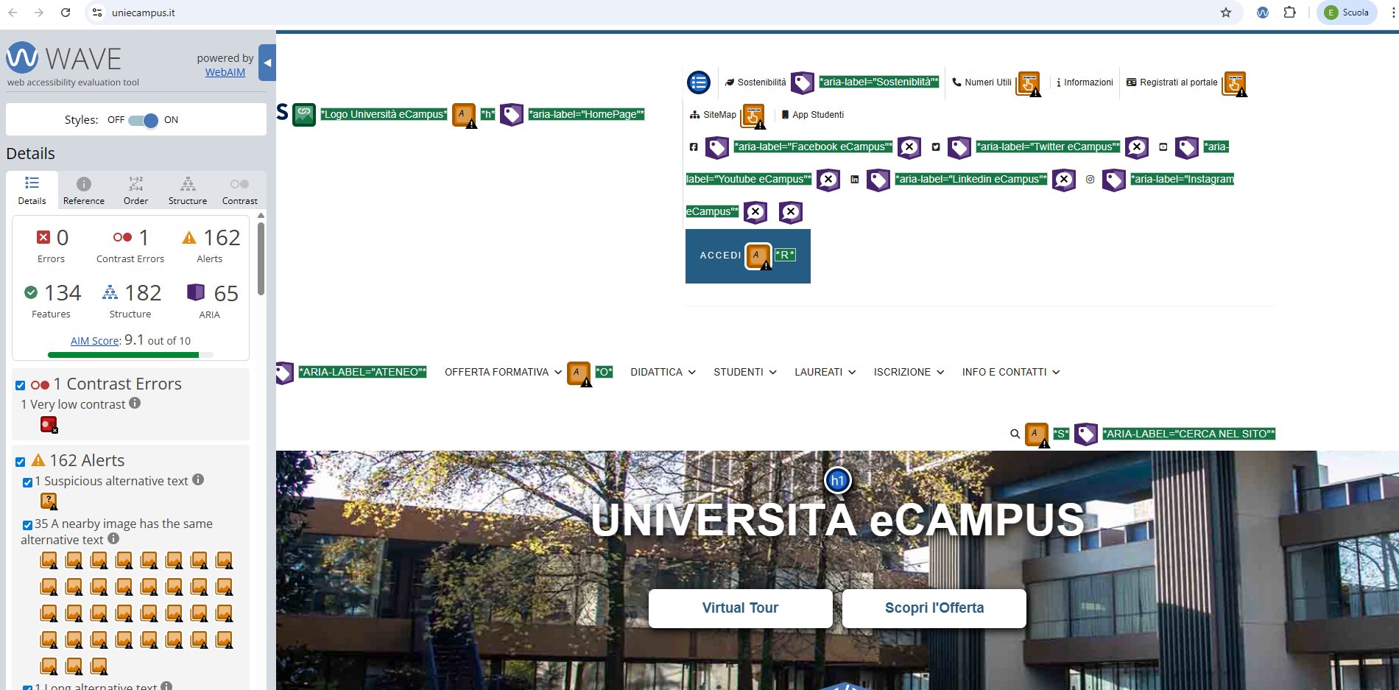
Task: Expand the ISCRIZIONE menu
Action: (x=909, y=373)
